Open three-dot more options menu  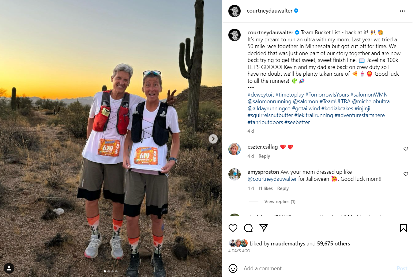[x=403, y=11]
